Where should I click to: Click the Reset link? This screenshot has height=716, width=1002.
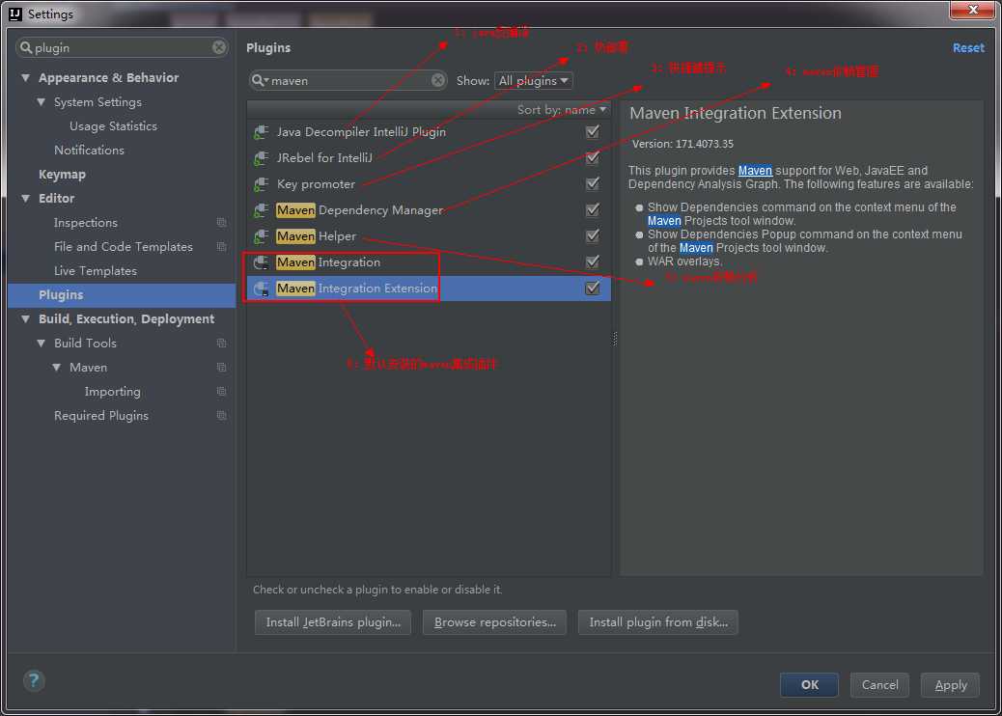968,48
